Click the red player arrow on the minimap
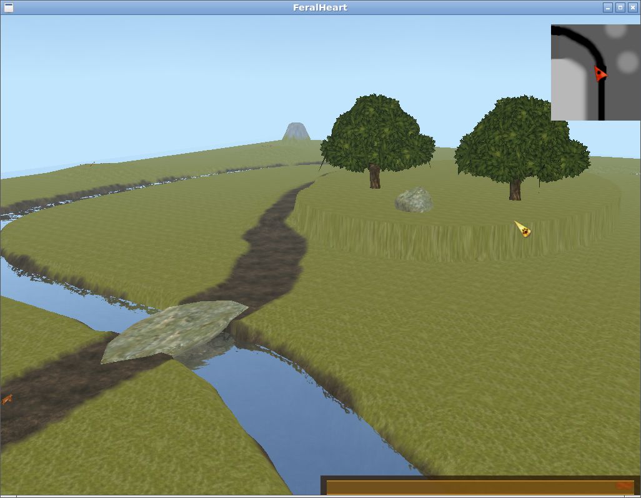Viewport: 641px width, 498px height. [x=600, y=74]
